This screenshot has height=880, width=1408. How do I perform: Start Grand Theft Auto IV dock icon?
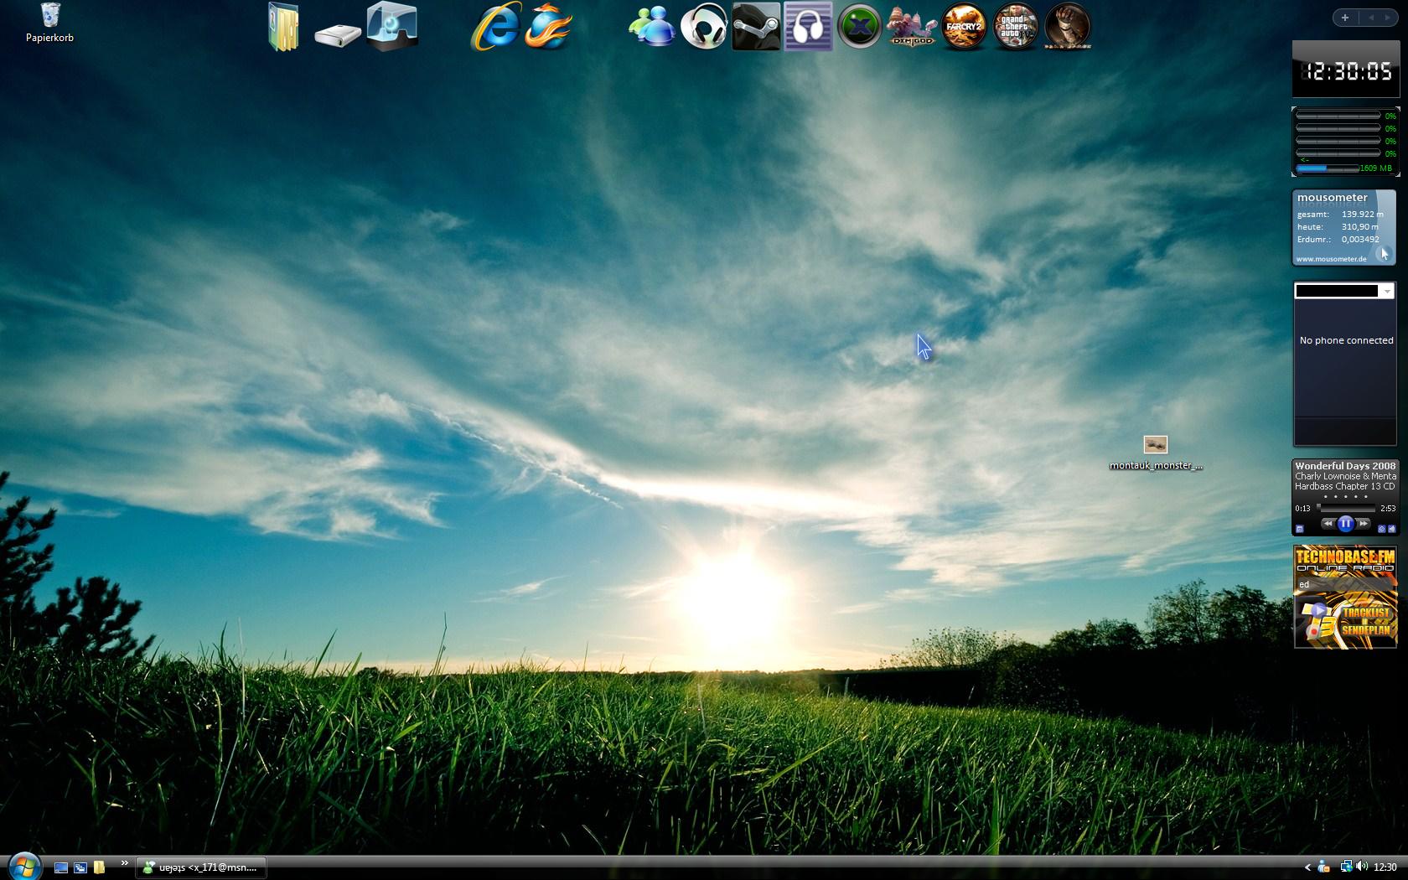click(1016, 27)
